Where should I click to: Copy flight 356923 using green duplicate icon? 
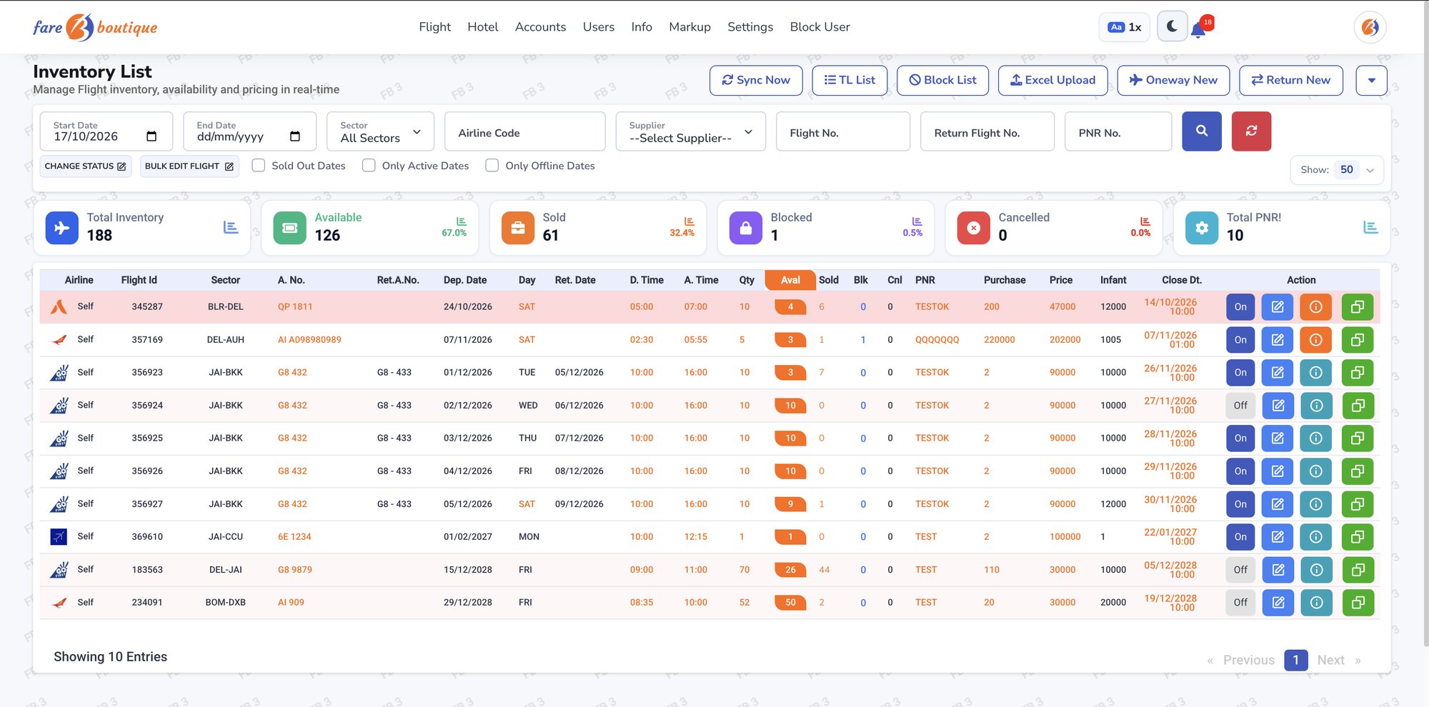click(x=1358, y=373)
